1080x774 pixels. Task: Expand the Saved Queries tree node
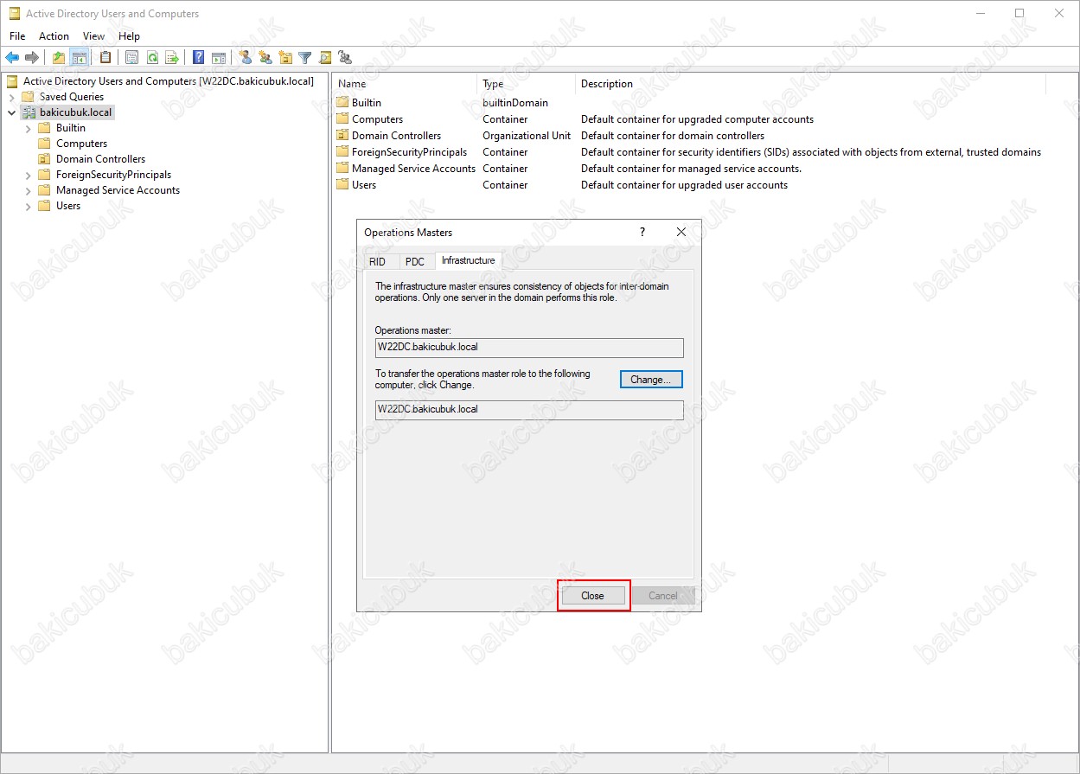click(13, 97)
